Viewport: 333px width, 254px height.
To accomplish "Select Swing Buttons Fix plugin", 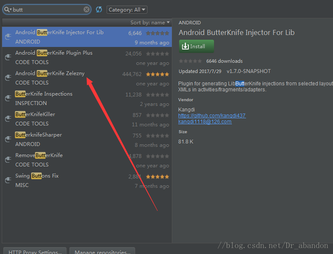I will [87, 181].
